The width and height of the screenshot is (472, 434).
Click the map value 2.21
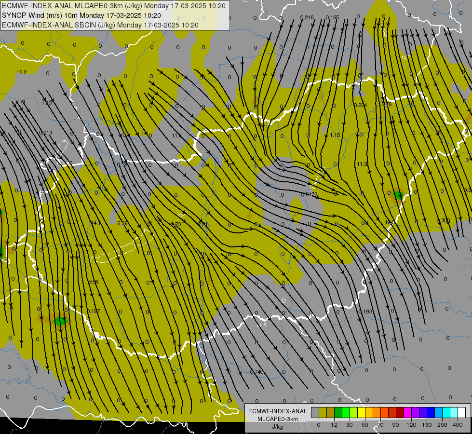[203, 224]
